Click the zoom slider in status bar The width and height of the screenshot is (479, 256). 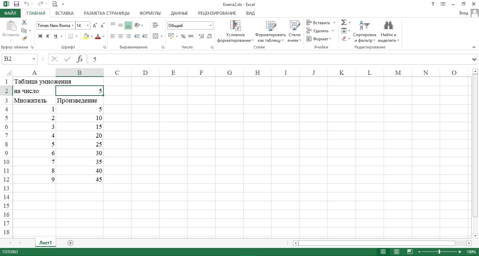coord(439,252)
